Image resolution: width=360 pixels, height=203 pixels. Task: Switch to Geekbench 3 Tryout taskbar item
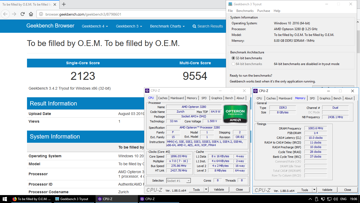click(x=74, y=199)
